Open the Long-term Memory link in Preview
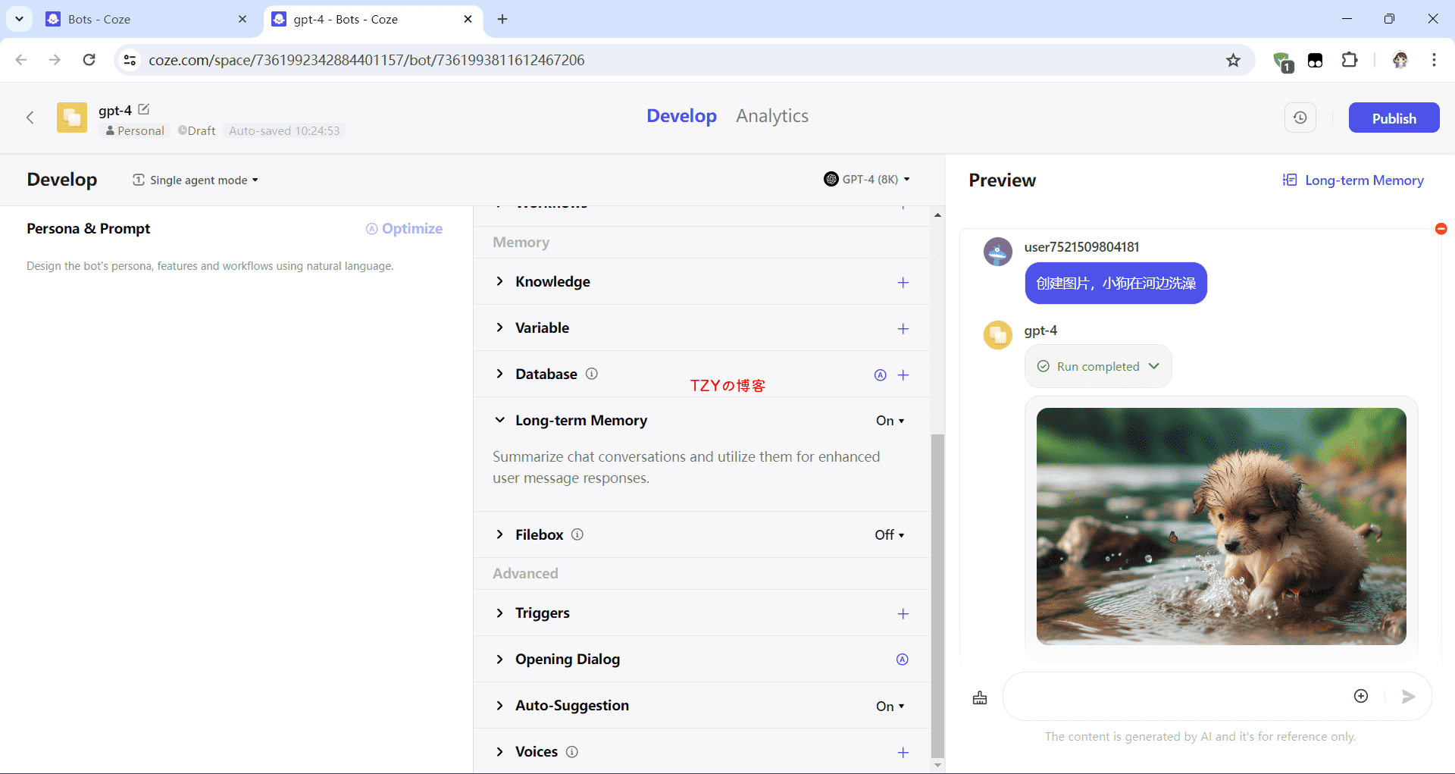Image resolution: width=1455 pixels, height=774 pixels. pos(1353,180)
